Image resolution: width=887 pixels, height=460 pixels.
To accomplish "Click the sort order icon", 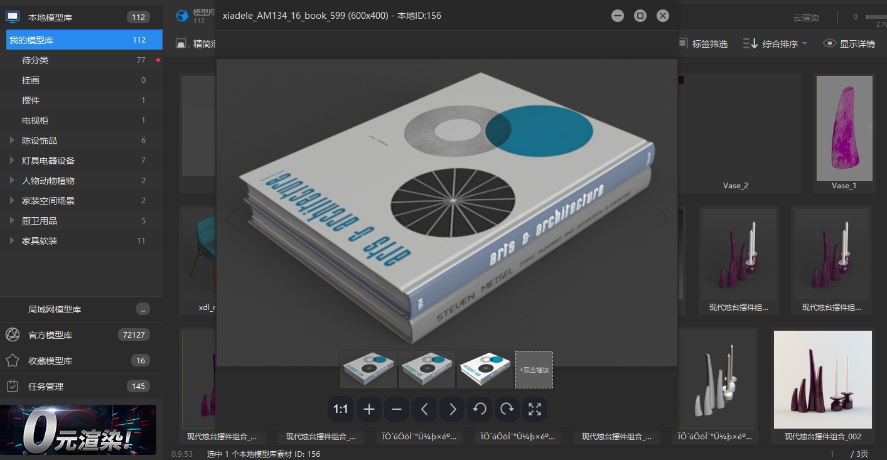I will click(750, 43).
